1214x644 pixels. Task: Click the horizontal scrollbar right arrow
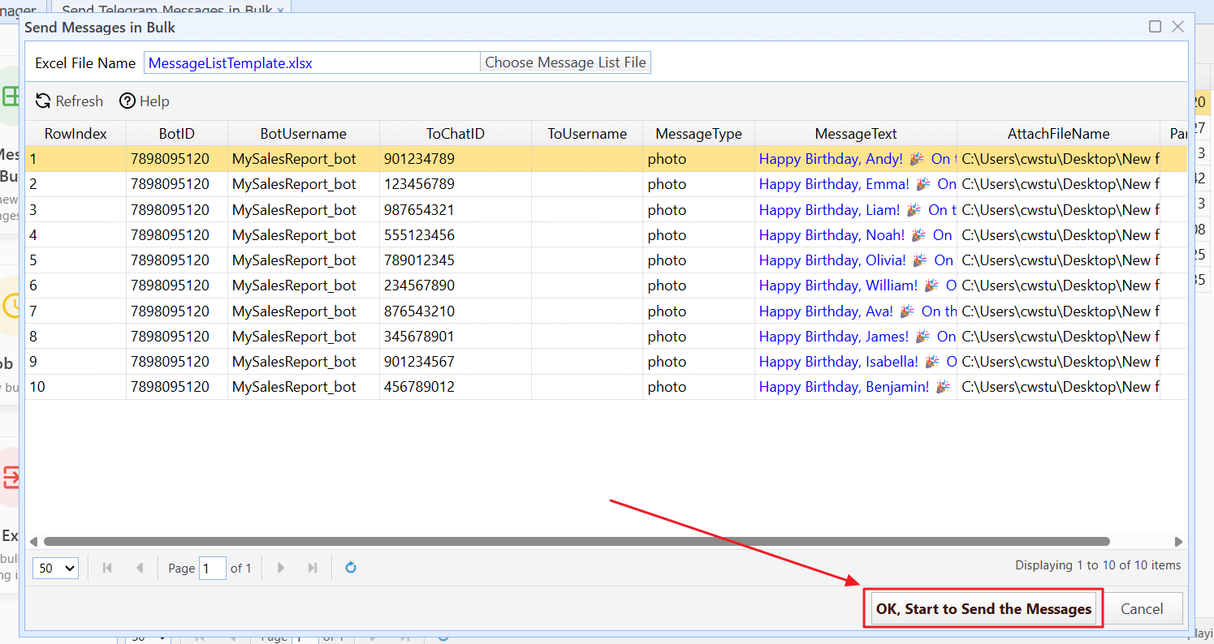point(1178,542)
